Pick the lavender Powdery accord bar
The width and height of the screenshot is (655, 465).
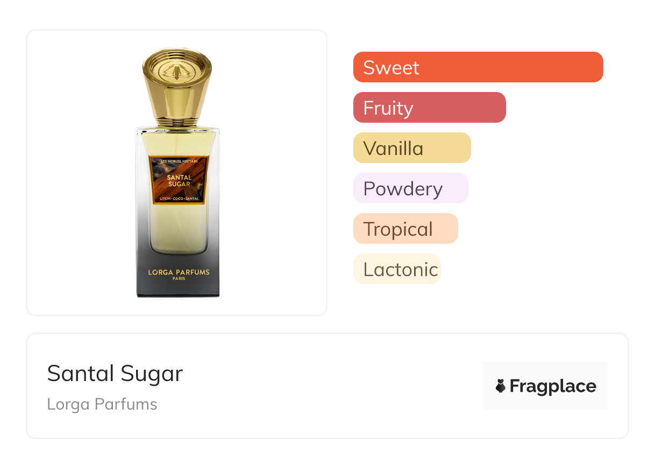pos(411,188)
